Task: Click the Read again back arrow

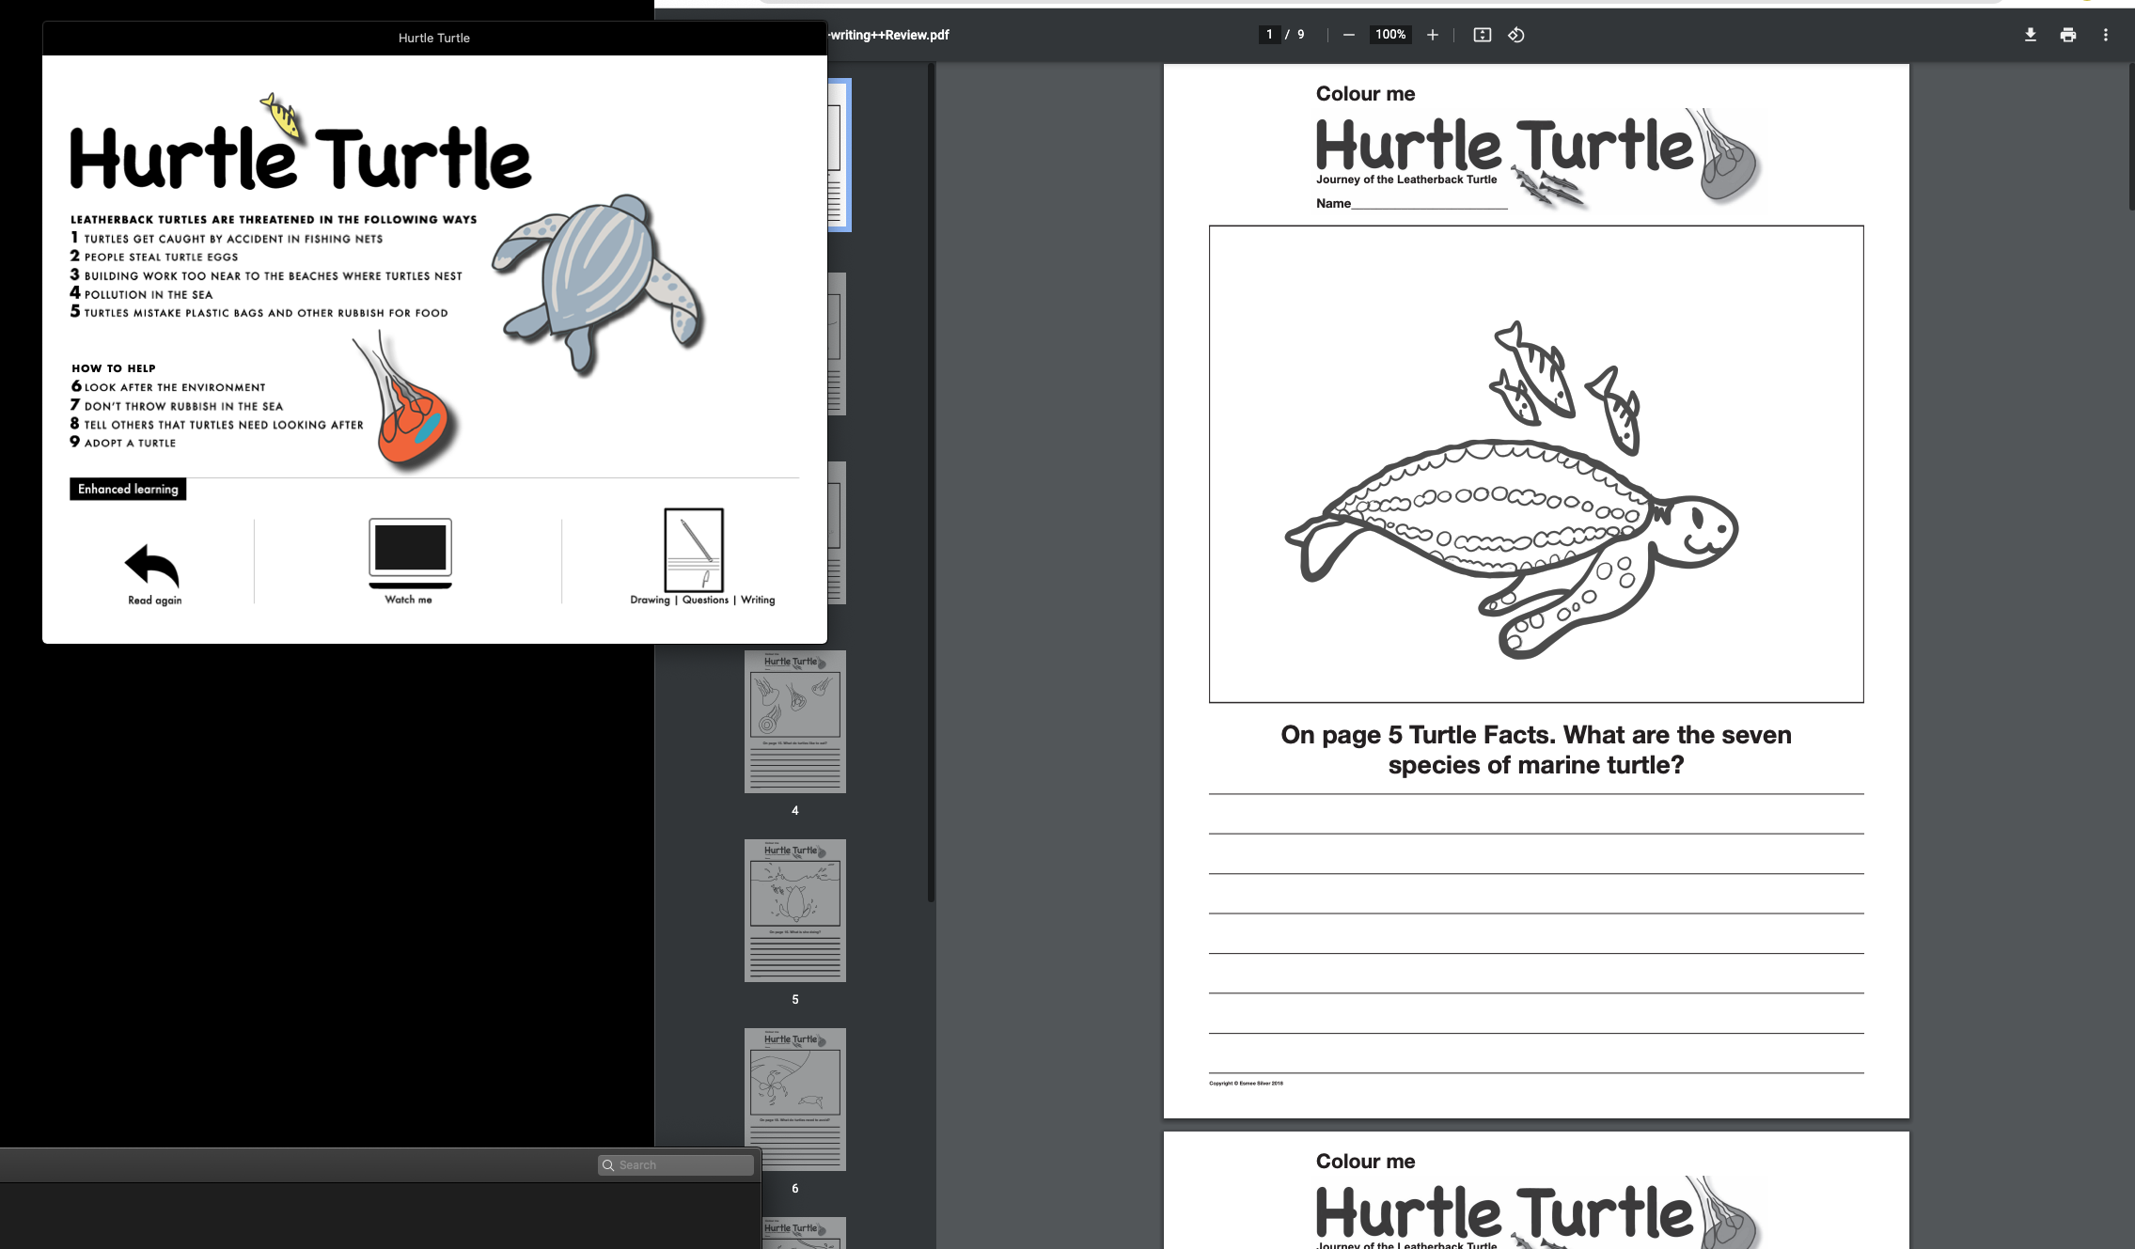Action: click(152, 566)
